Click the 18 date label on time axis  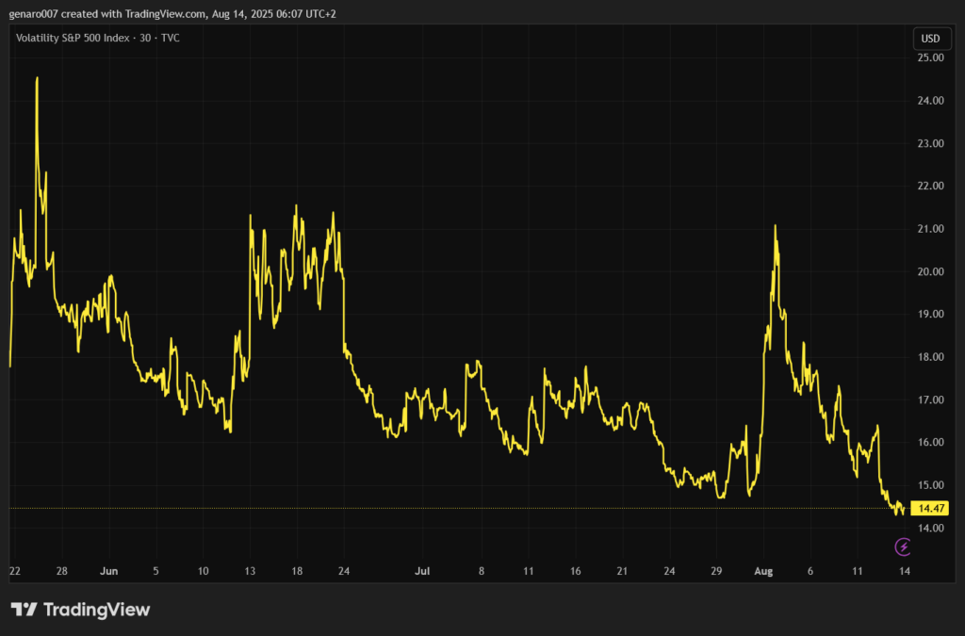[297, 572]
